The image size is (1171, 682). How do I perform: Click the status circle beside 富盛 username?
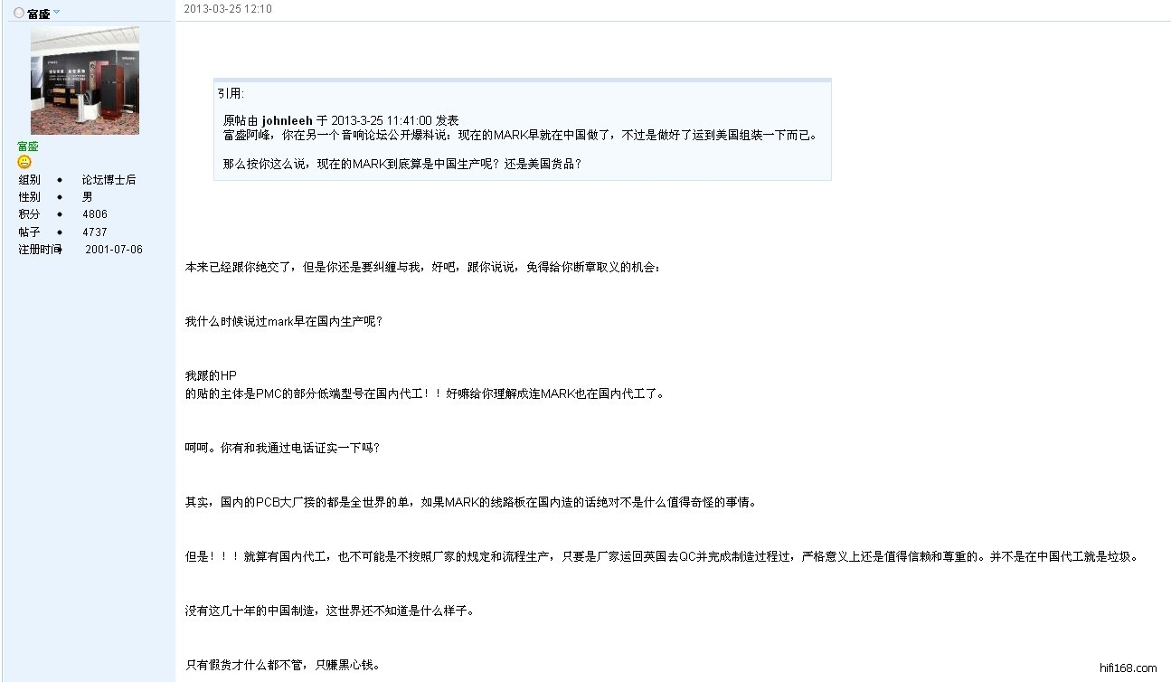click(x=19, y=14)
